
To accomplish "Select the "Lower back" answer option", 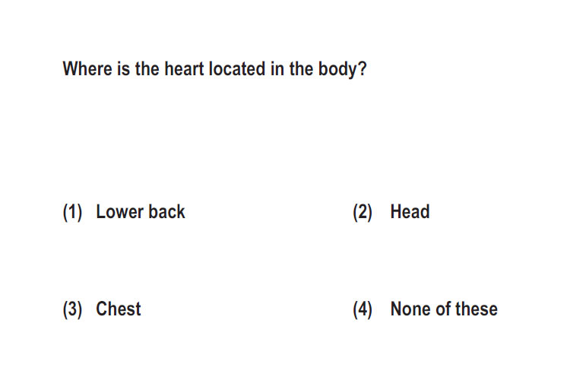I will pyautogui.click(x=141, y=211).
